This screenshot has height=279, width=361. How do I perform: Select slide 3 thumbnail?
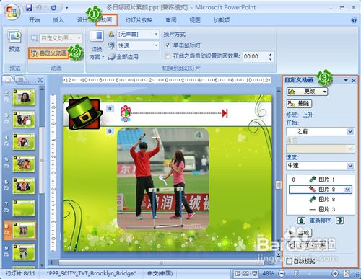point(24,119)
